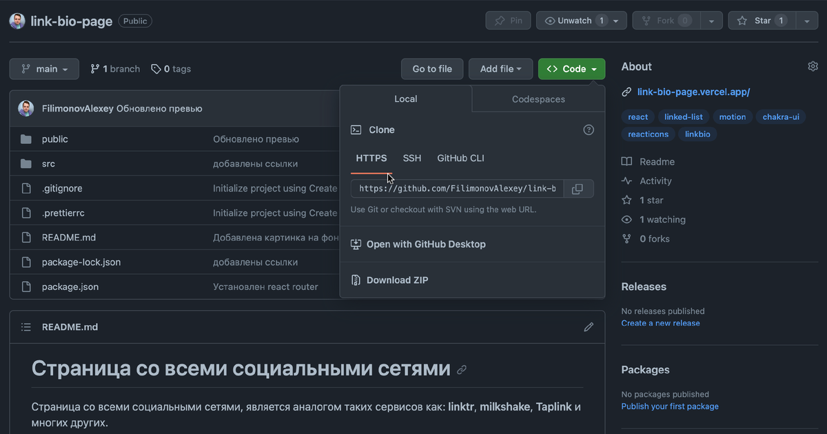827x434 pixels.
Task: Click the public folder icon
Action: tap(26, 139)
